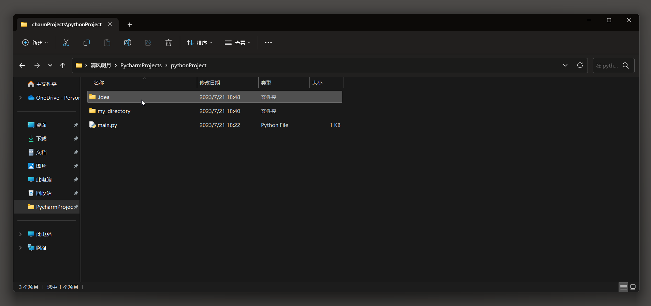
Task: Unpin 桌面 using its pin icon
Action: pyautogui.click(x=76, y=125)
